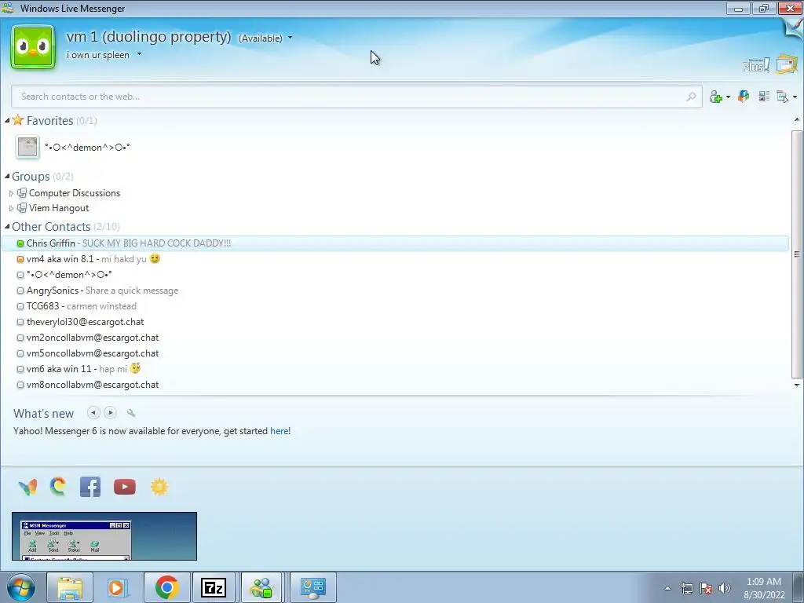Select contact vm4 aka win 8.1
This screenshot has width=804, height=603.
coord(395,259)
